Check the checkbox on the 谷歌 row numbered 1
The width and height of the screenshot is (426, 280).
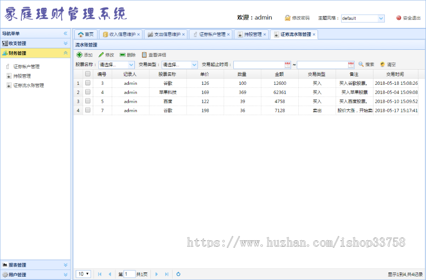[x=88, y=83]
